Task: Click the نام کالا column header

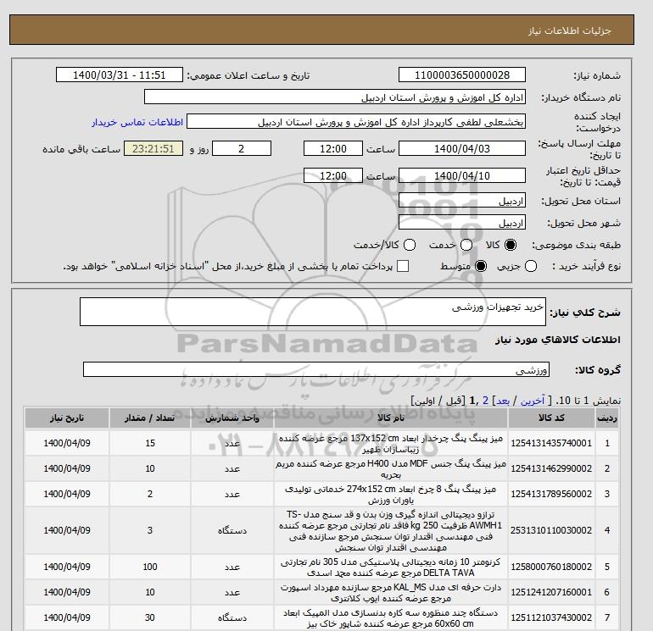Action: click(x=391, y=418)
